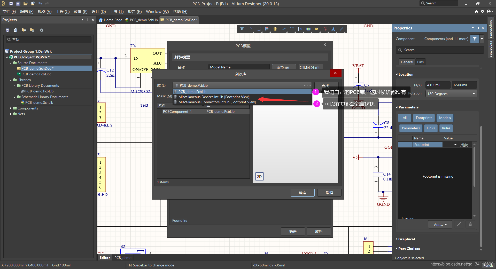
Task: Click the save icon in the Projects panel toolbar
Action: [7, 30]
